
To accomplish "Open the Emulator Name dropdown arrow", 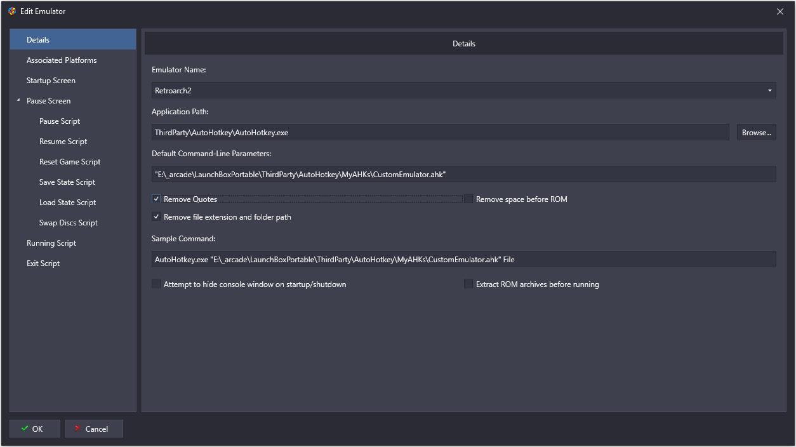I will [769, 90].
